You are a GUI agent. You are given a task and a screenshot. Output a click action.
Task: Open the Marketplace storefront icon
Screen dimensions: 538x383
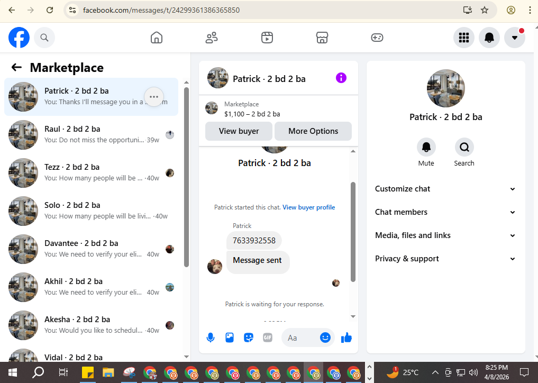click(x=322, y=38)
